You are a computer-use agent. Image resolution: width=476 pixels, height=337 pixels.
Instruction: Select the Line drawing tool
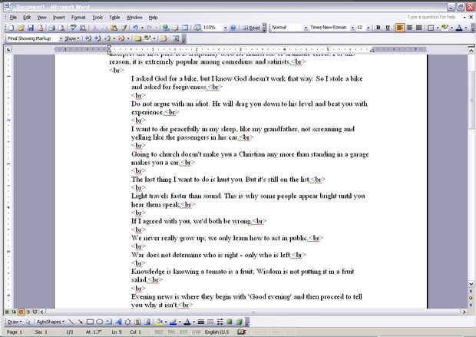71,322
